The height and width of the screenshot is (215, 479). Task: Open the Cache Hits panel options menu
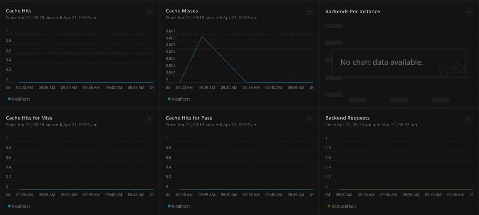(x=149, y=12)
